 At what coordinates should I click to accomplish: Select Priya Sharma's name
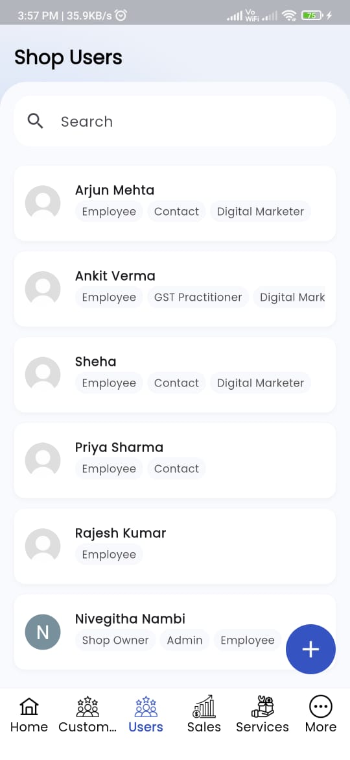click(x=119, y=447)
